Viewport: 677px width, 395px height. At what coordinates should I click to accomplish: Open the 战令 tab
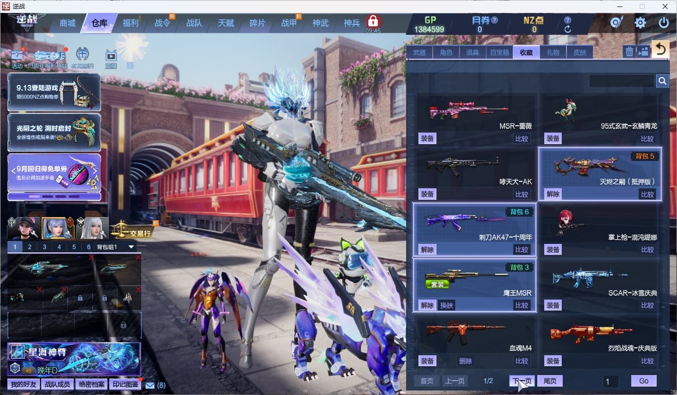(163, 23)
